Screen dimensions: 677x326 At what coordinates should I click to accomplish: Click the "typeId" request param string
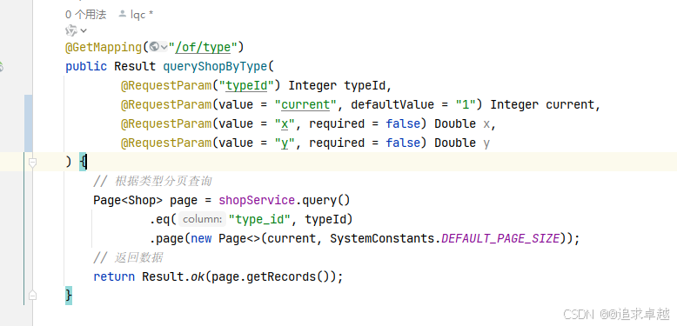pyautogui.click(x=246, y=85)
